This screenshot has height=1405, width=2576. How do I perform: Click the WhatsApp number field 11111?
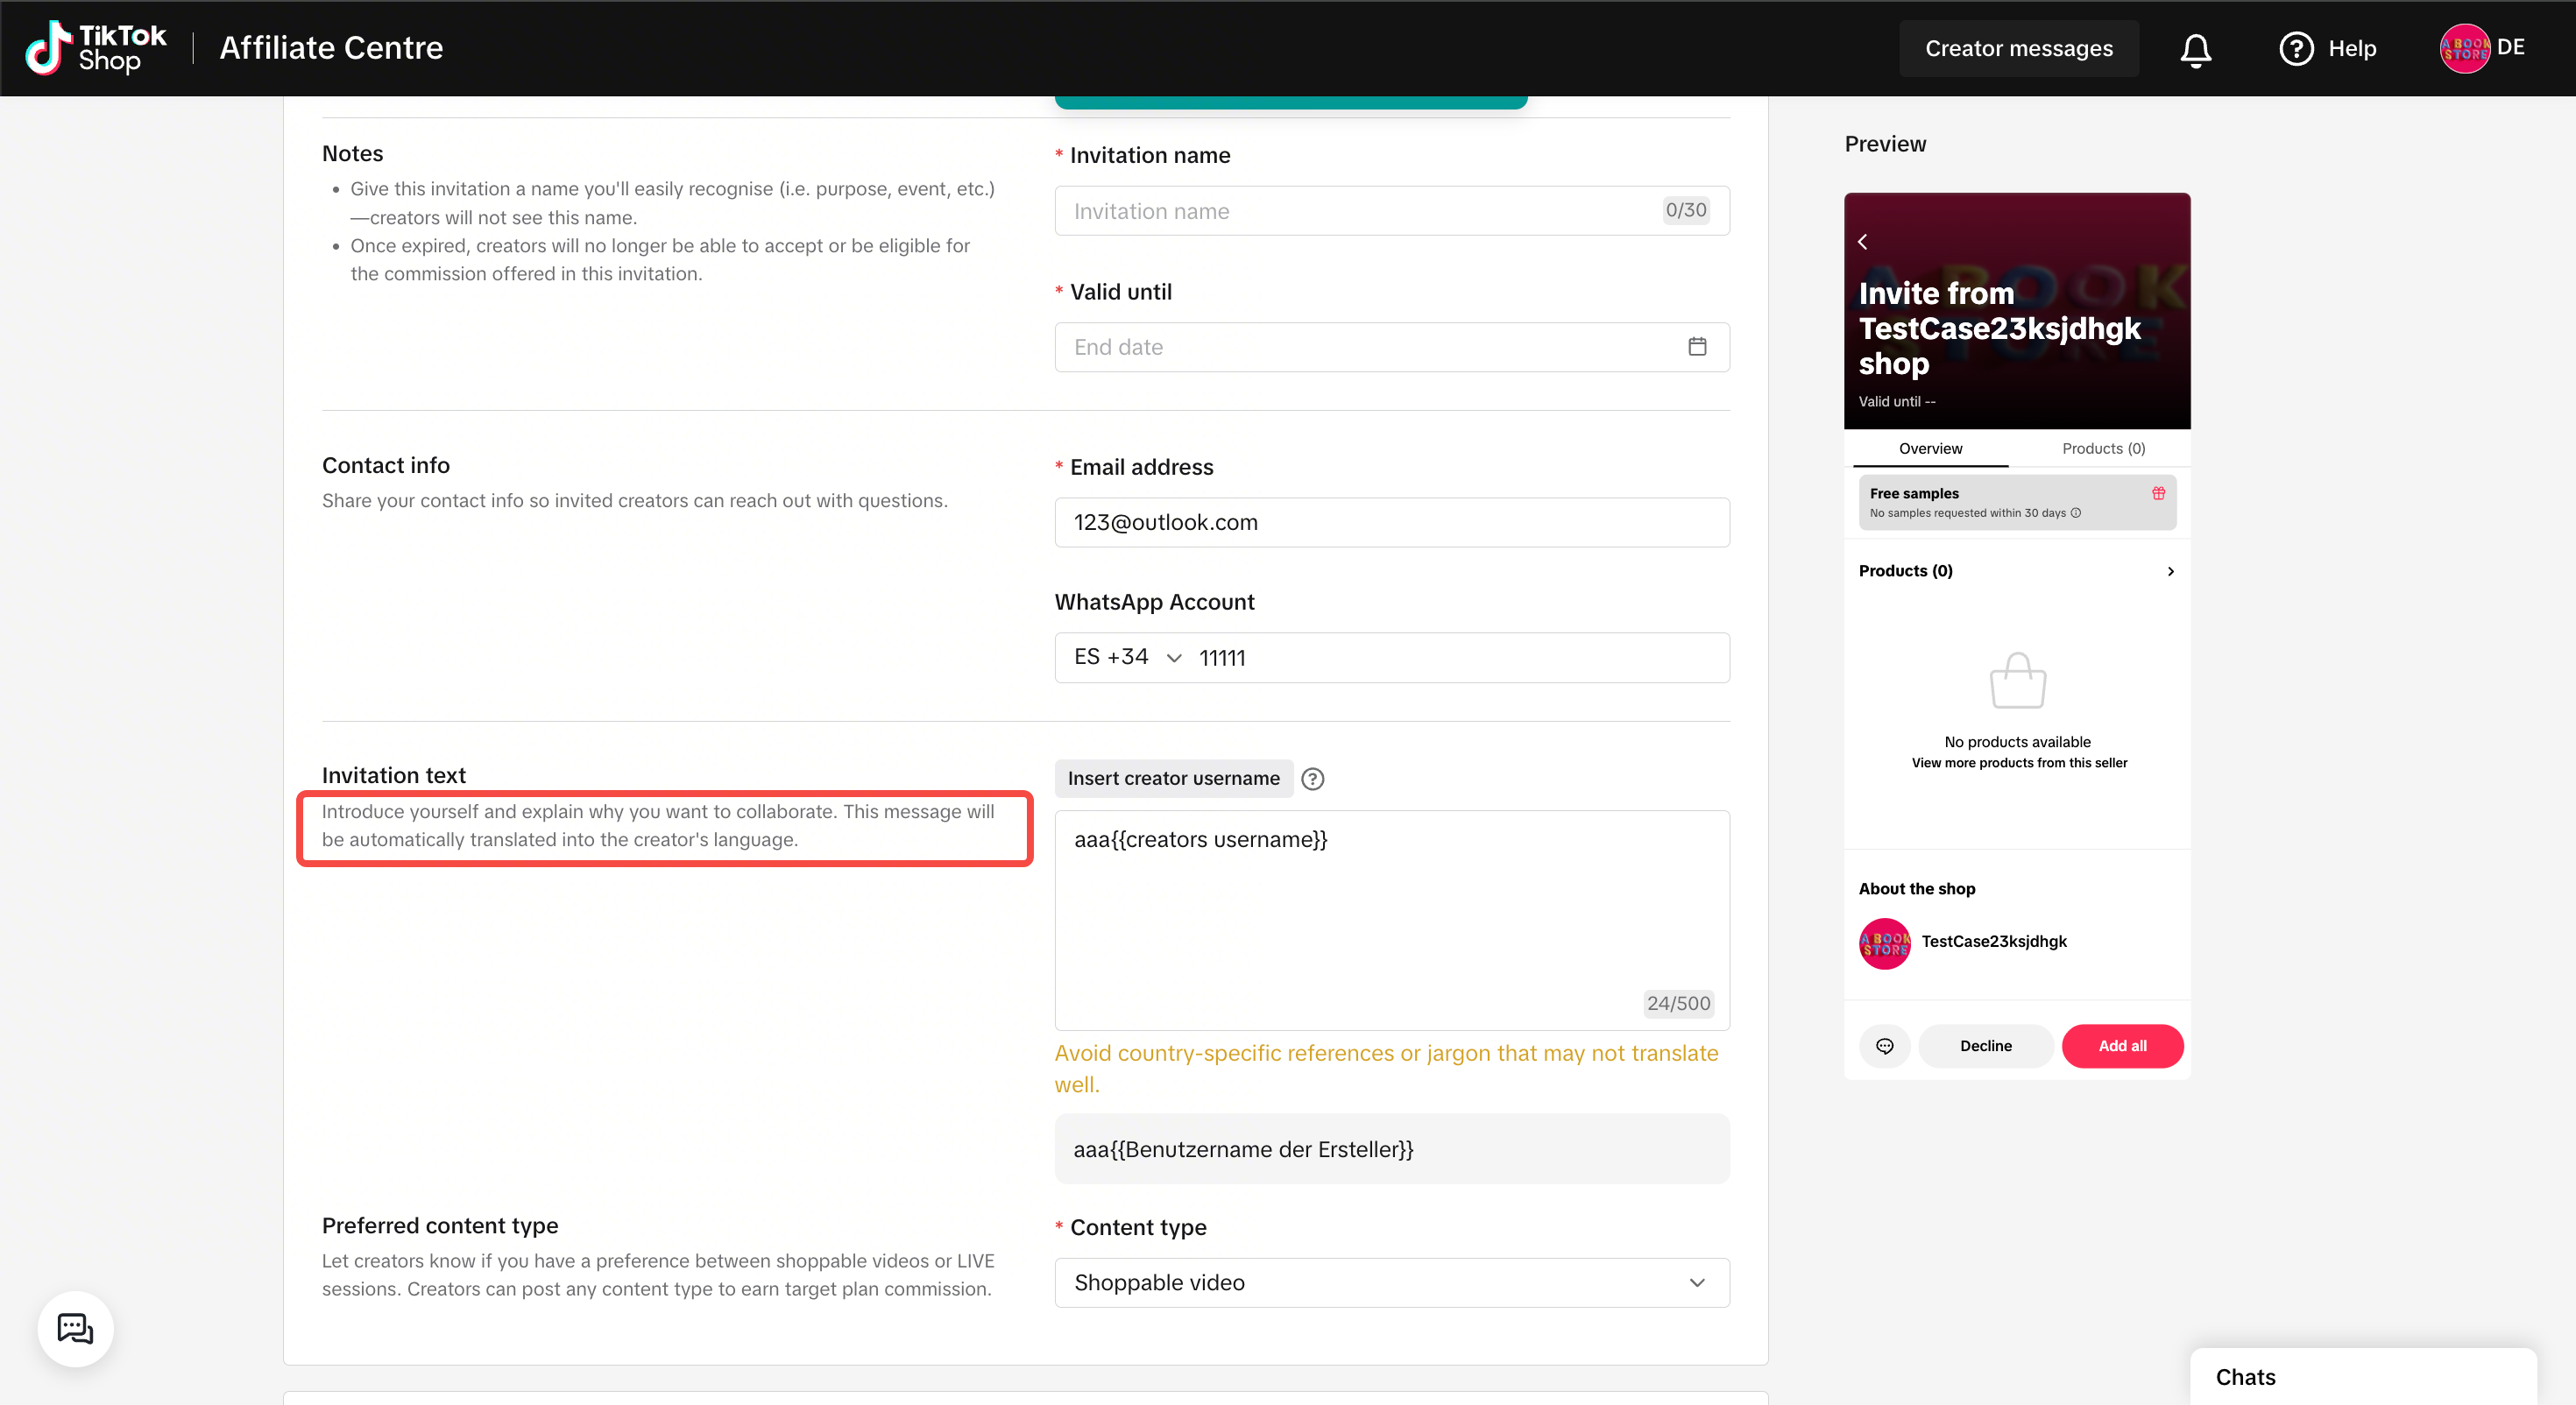click(1456, 658)
